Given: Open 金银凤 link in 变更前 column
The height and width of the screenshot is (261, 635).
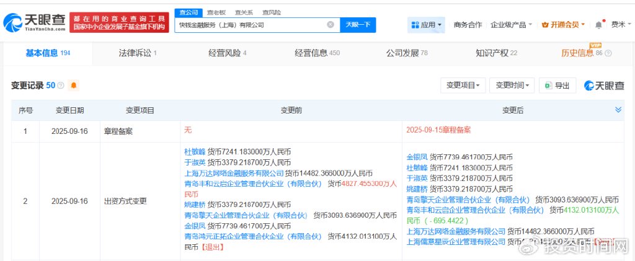Looking at the screenshot, I should (195, 226).
